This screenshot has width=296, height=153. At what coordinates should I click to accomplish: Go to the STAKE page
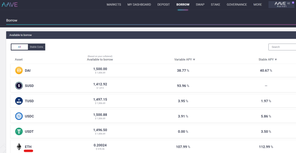coord(216,5)
